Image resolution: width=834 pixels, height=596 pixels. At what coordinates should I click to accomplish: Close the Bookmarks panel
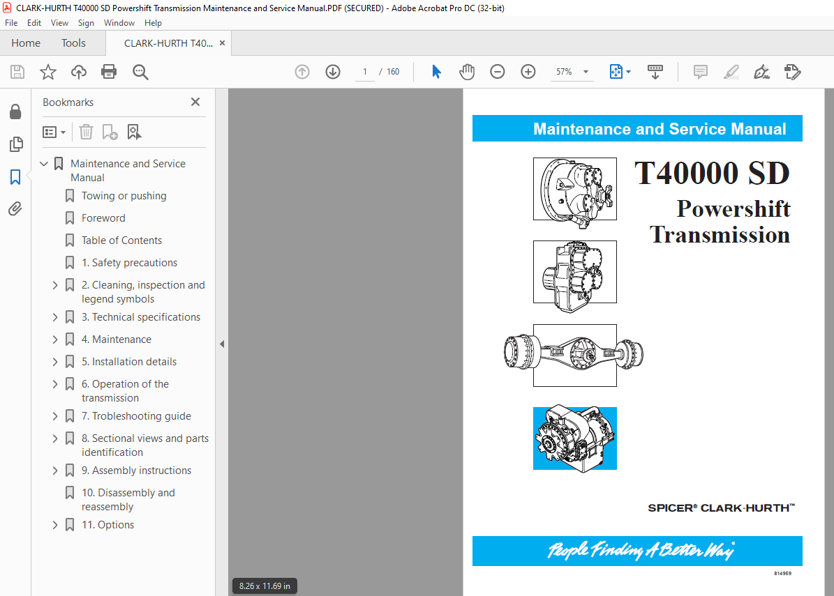(195, 102)
